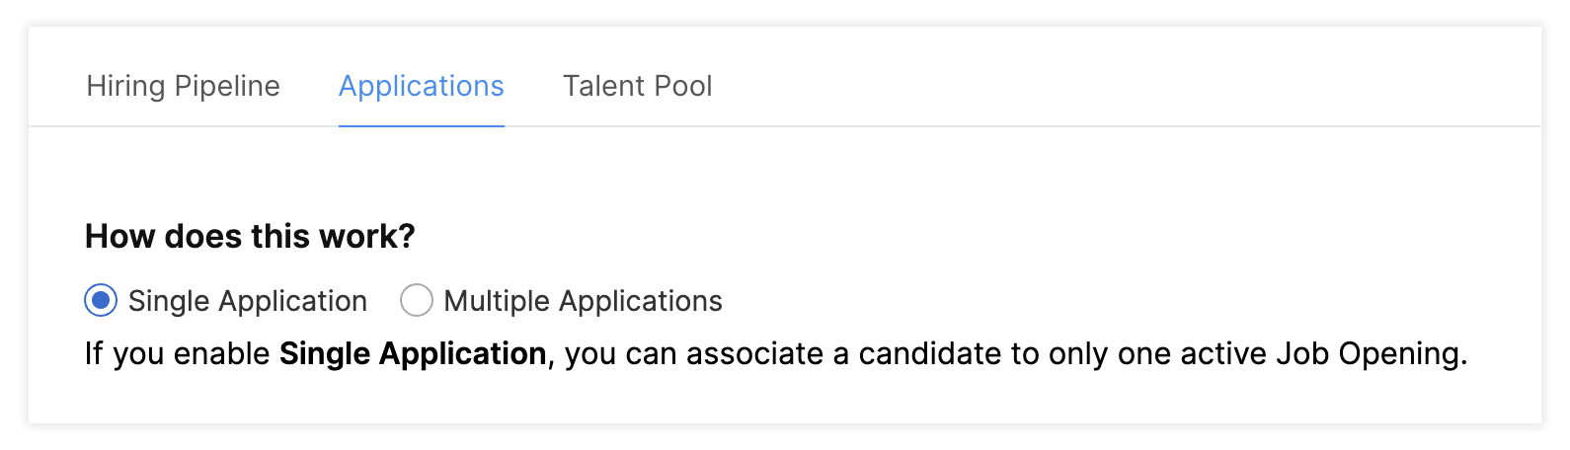Viewport: 1570px width, 450px height.
Task: Click the word 'Pipeline' in first tab
Action: [x=227, y=87]
